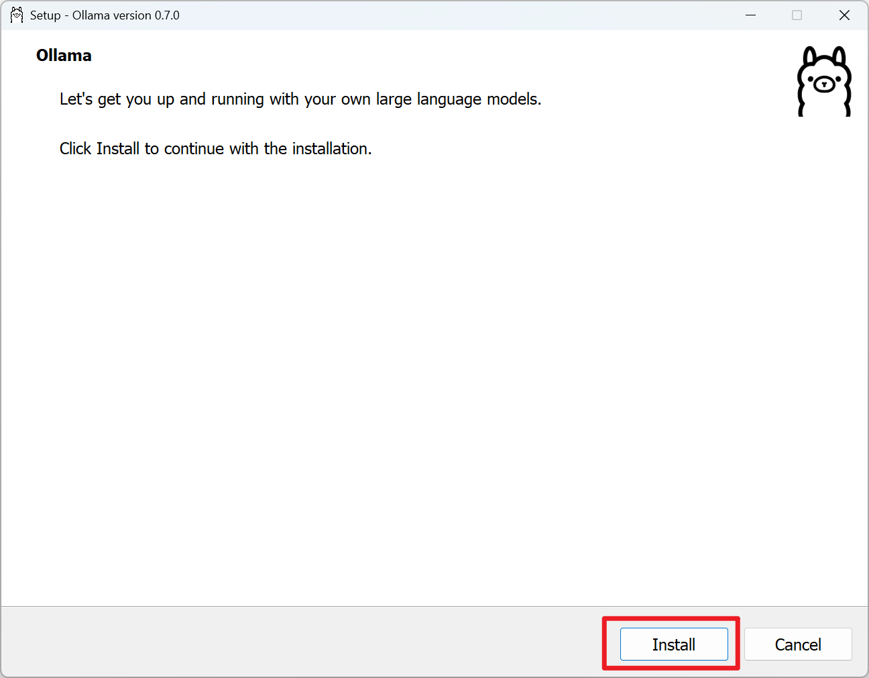Click the installation instructions text

pyautogui.click(x=215, y=148)
